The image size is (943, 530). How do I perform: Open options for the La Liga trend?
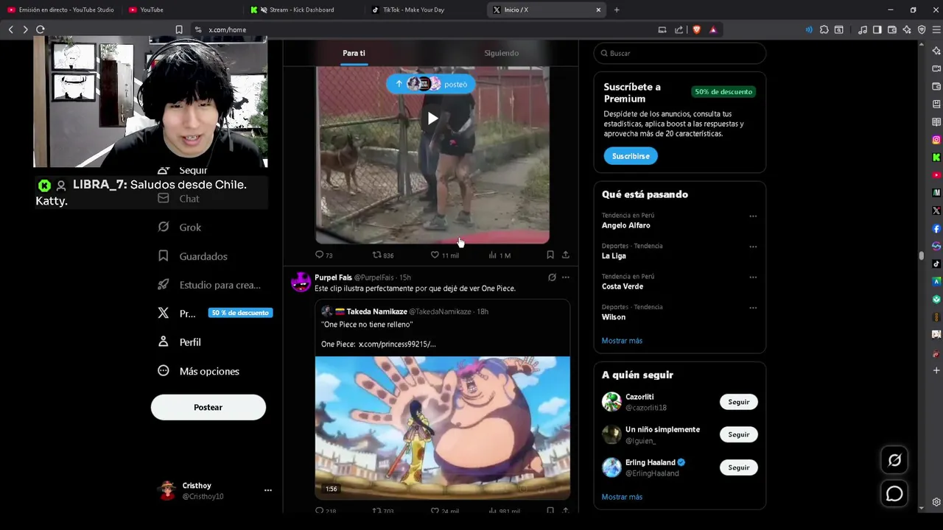point(753,247)
